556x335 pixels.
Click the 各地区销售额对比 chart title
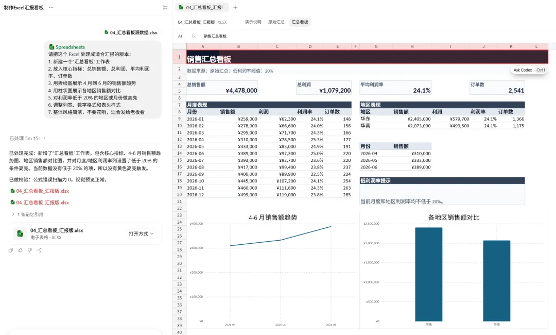point(454,217)
